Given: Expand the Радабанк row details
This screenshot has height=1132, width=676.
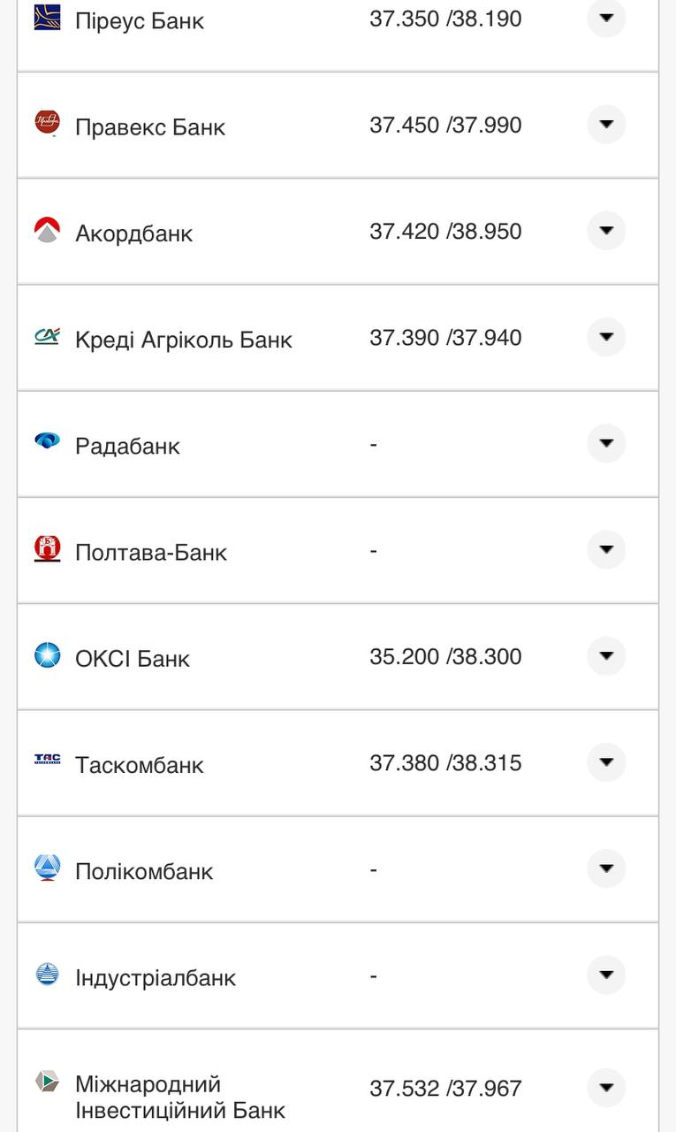Looking at the screenshot, I should pos(606,443).
